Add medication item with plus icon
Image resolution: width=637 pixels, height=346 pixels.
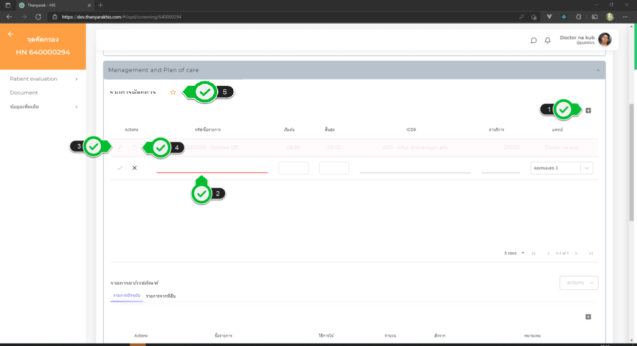(588, 317)
